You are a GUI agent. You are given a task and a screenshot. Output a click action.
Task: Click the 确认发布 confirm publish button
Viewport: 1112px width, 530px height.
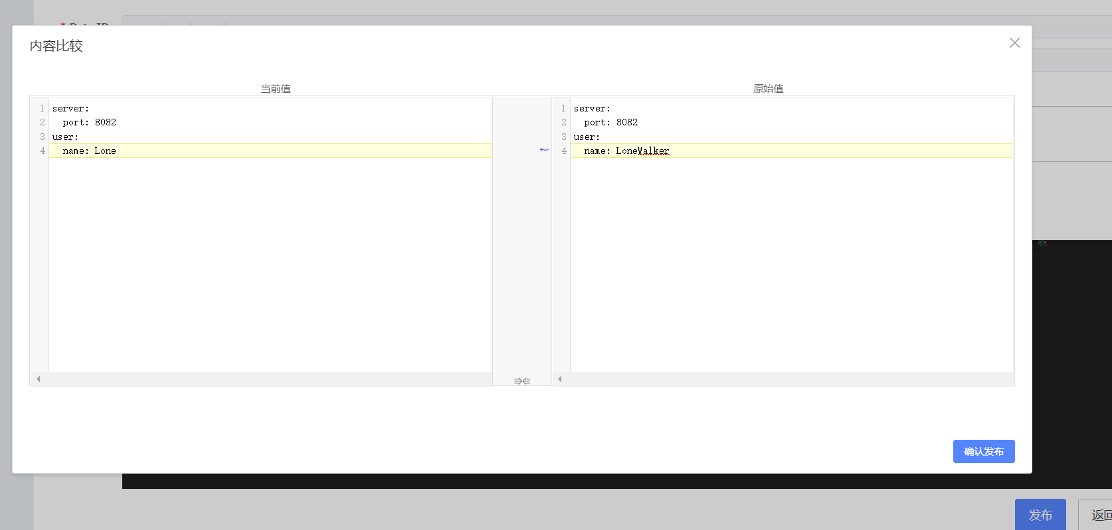point(984,451)
